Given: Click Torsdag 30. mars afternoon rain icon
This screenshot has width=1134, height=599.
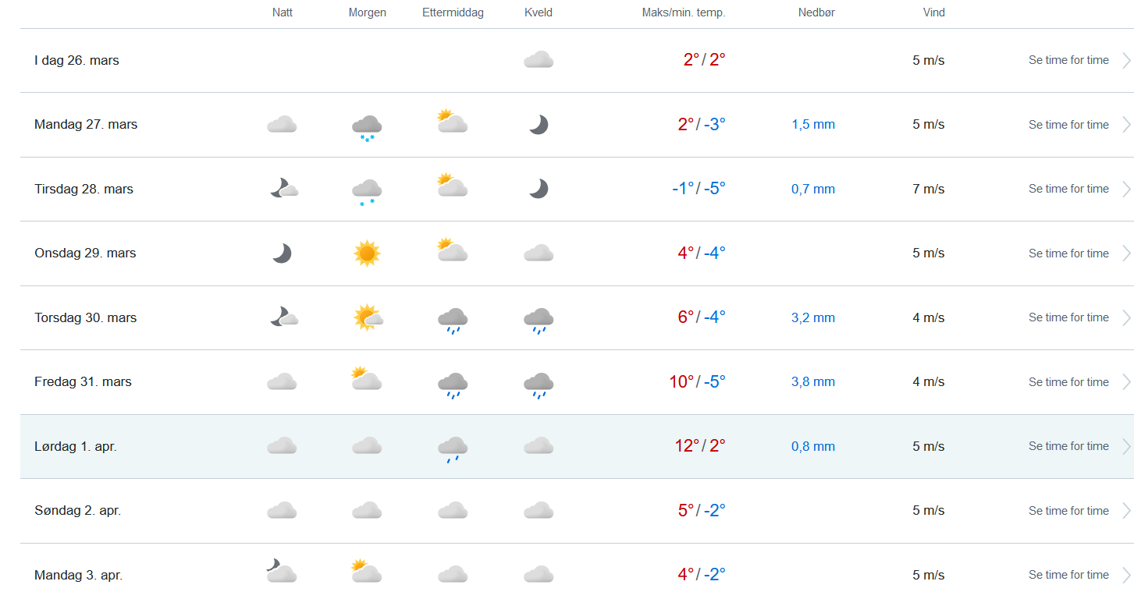Looking at the screenshot, I should point(453,319).
